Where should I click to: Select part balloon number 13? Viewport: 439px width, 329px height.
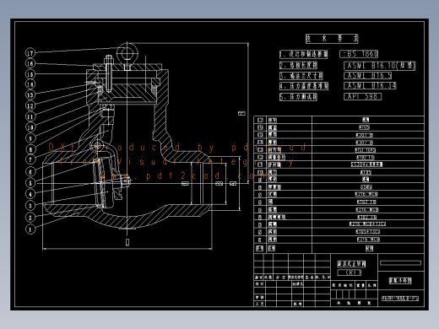tap(30, 94)
